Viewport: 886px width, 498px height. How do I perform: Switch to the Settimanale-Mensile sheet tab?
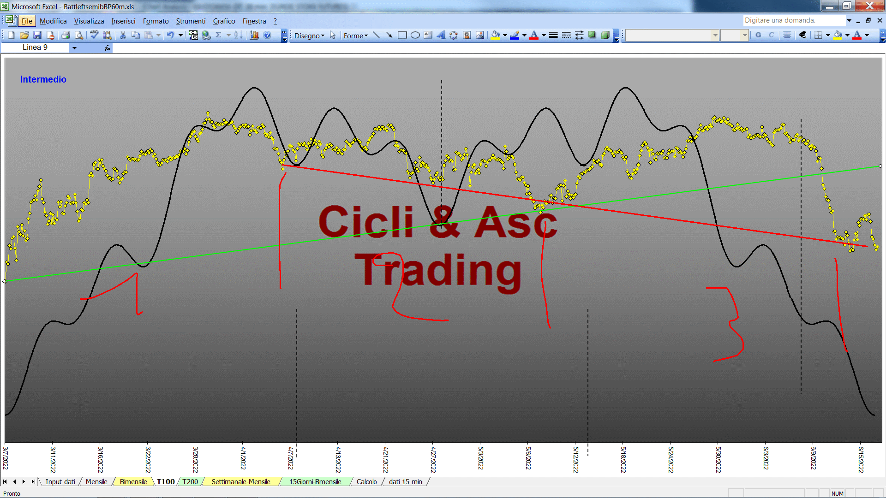coord(241,482)
